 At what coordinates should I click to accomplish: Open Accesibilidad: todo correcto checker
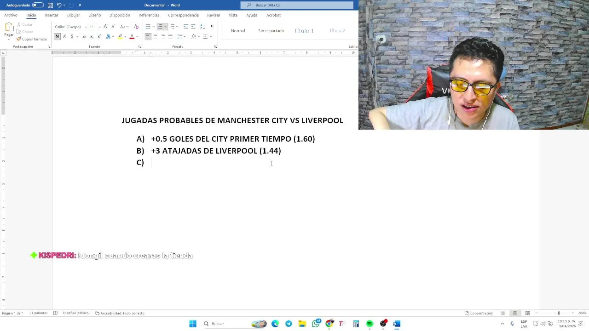120,313
